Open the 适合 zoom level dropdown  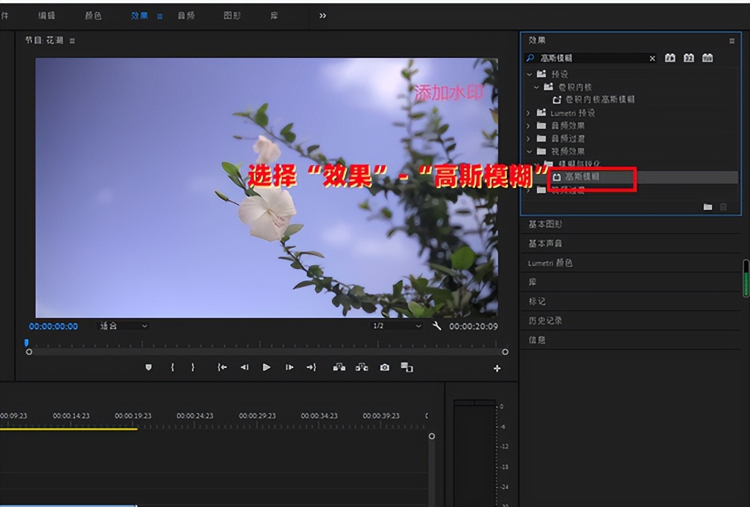tap(123, 326)
